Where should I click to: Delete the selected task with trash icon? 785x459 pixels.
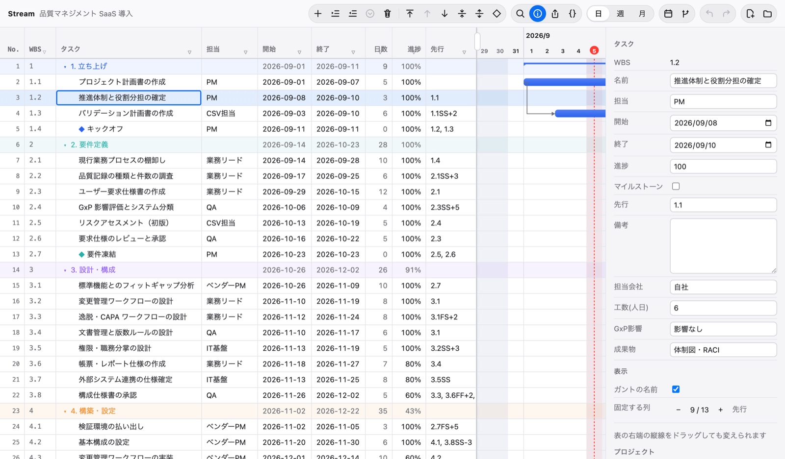tap(388, 14)
